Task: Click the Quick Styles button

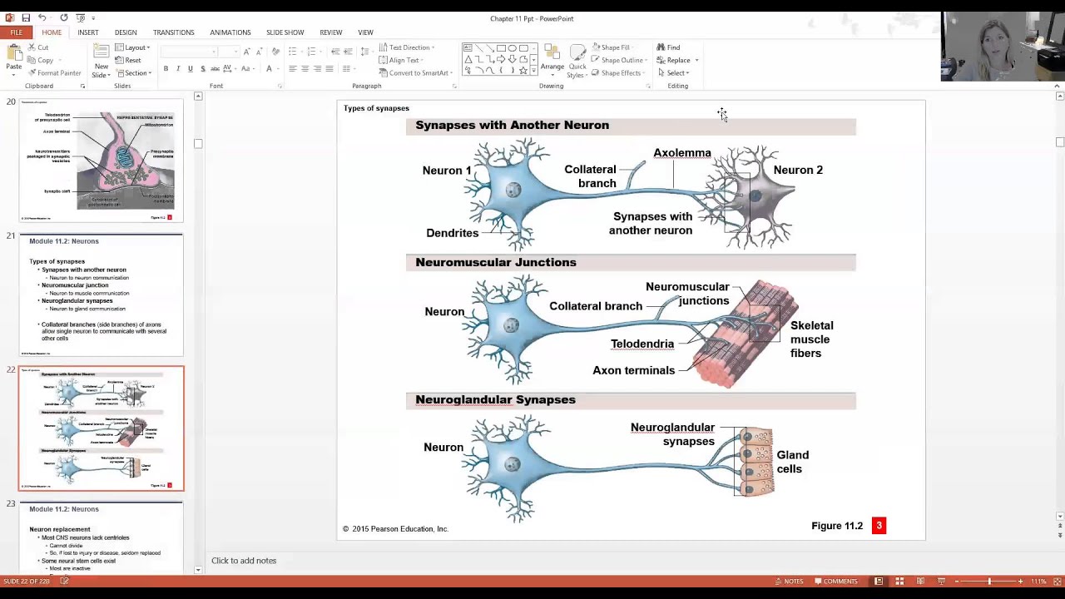Action: [577, 61]
